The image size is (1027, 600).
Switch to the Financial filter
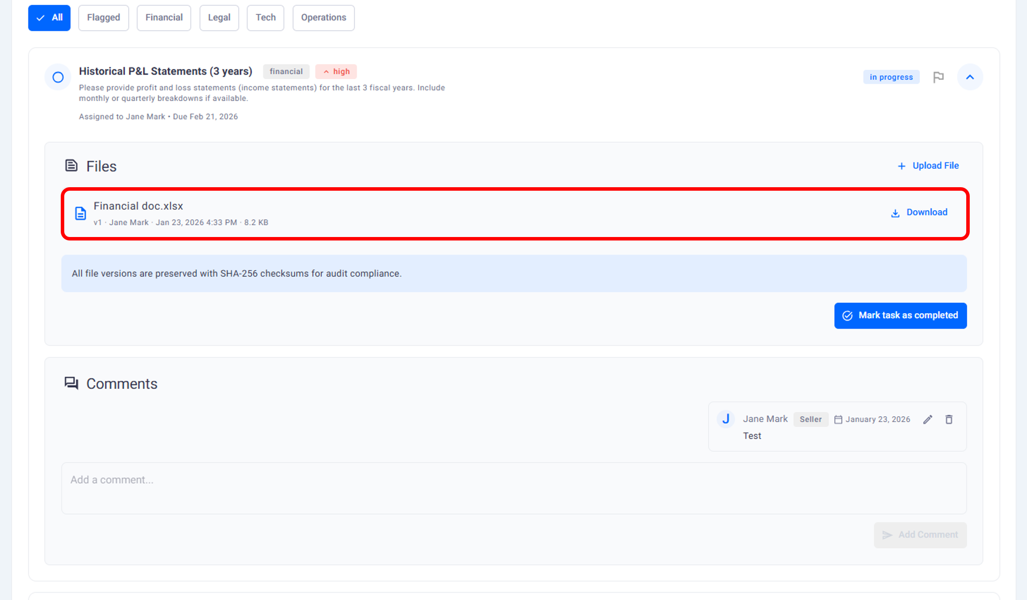(x=164, y=18)
